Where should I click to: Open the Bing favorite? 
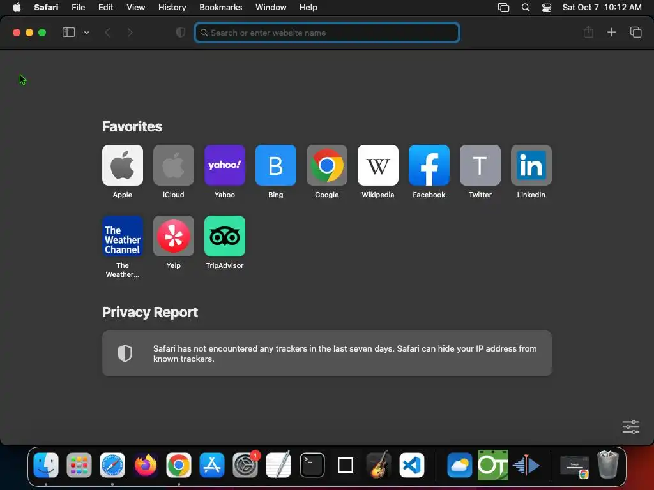(276, 165)
